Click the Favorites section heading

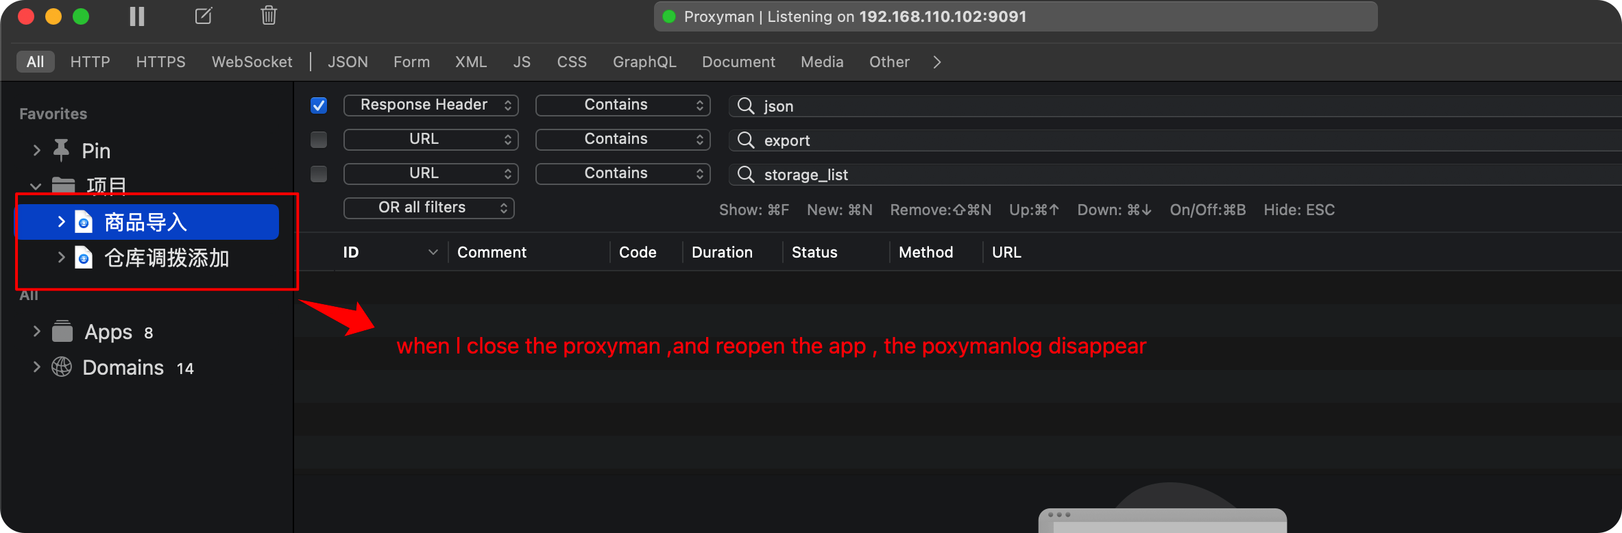53,114
